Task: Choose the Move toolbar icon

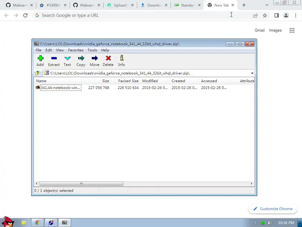Action: 95,61
